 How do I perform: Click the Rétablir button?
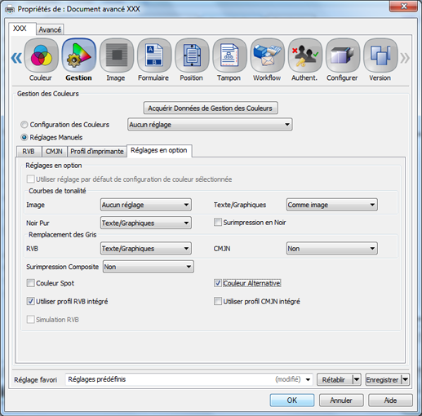(x=335, y=379)
